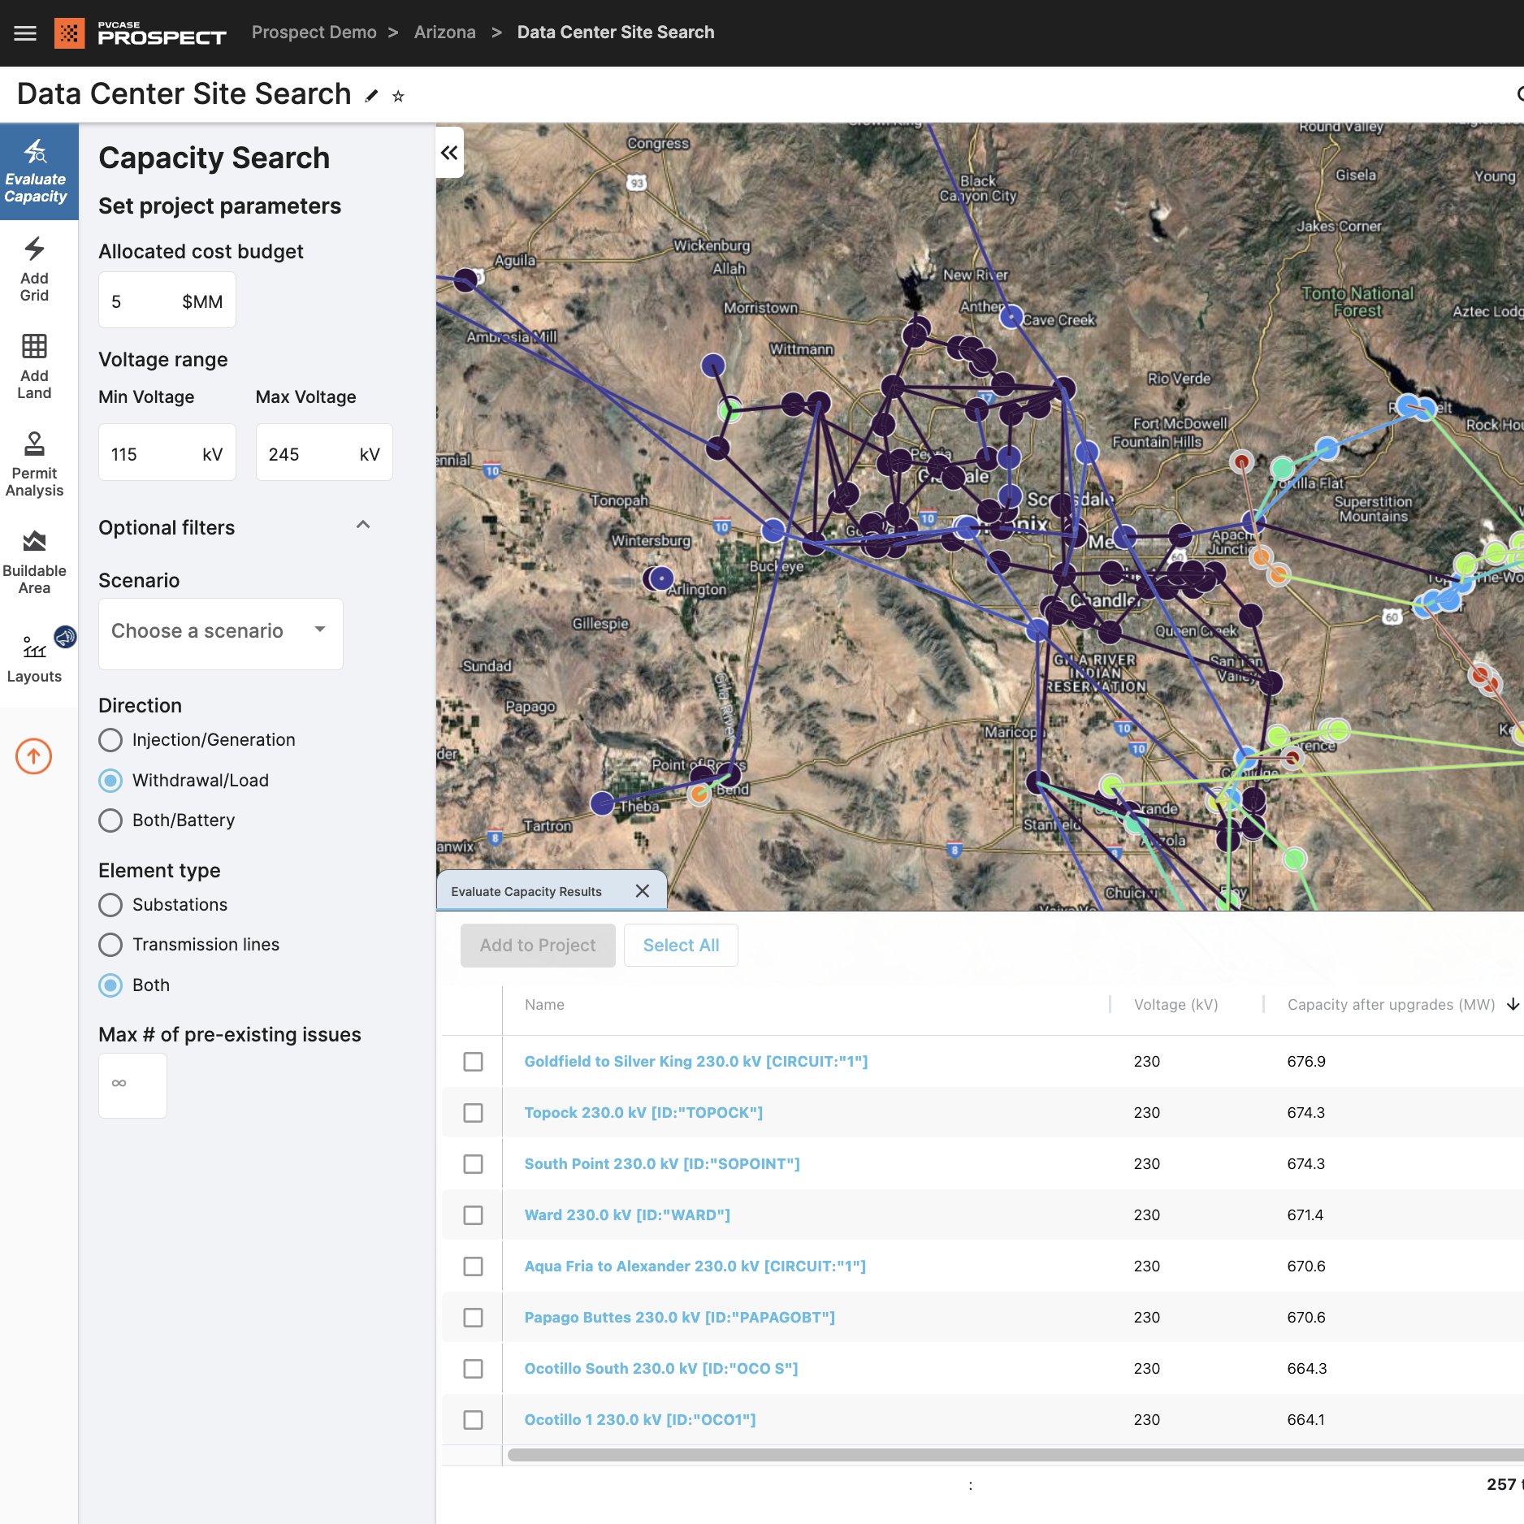
Task: Open the Permit Analysis panel
Action: (33, 465)
